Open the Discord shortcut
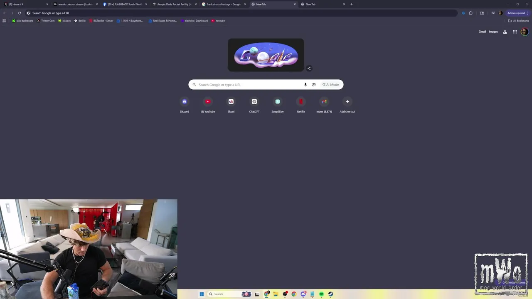The height and width of the screenshot is (299, 532). tap(185, 105)
